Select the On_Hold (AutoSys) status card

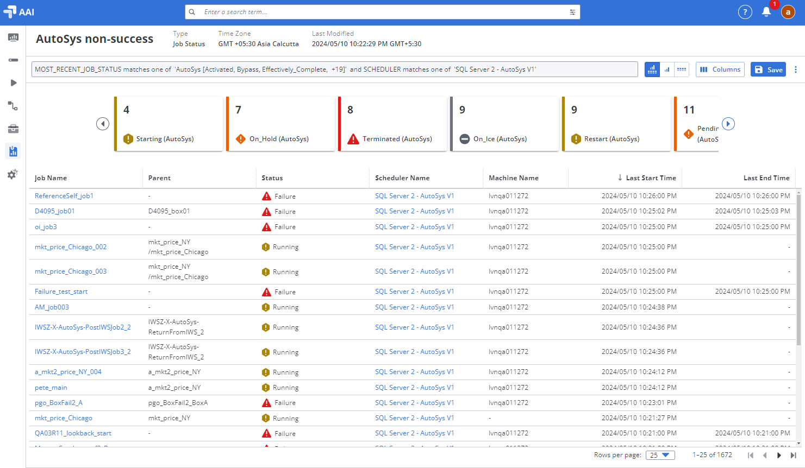coord(280,124)
